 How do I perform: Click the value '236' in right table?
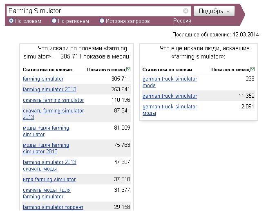(x=250, y=79)
